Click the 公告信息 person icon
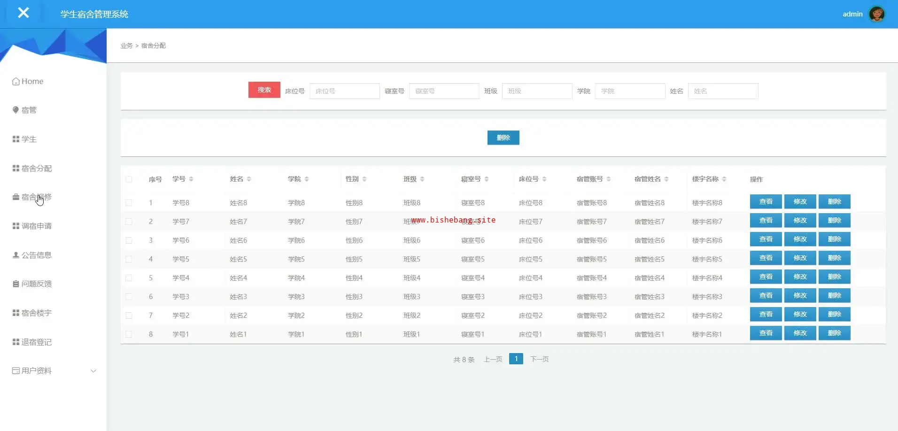This screenshot has width=898, height=431. tap(16, 255)
